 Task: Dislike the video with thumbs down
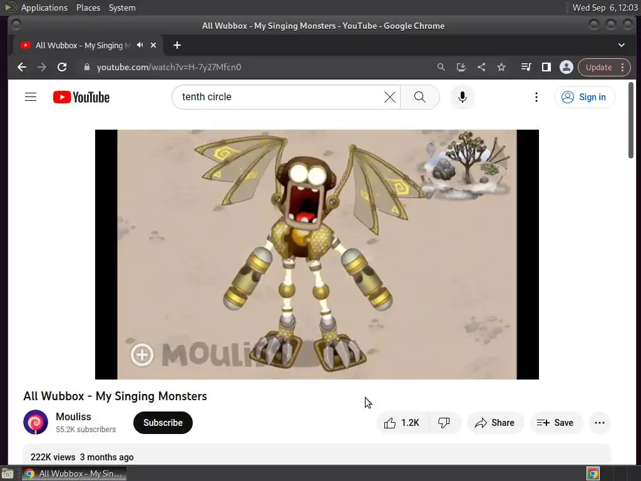pyautogui.click(x=444, y=423)
